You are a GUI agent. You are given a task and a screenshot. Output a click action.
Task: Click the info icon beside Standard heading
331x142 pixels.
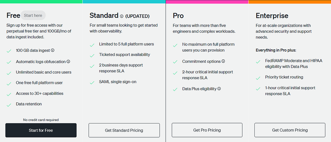(121, 16)
